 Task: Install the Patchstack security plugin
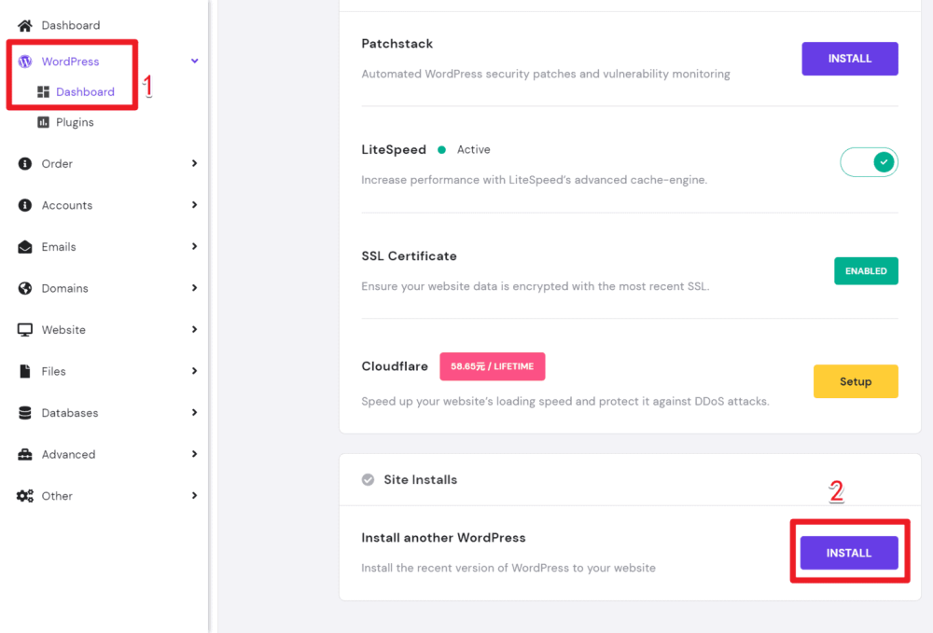point(850,59)
